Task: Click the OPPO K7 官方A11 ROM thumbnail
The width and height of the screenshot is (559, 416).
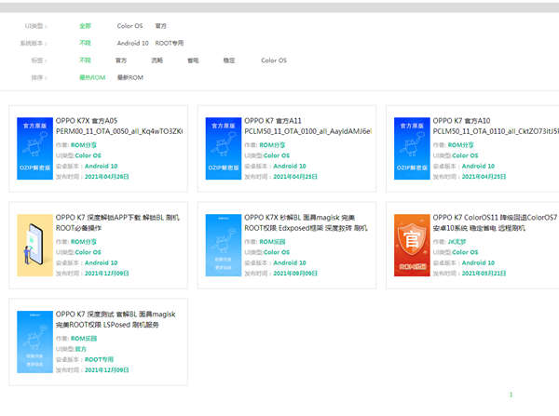Action: [x=223, y=148]
